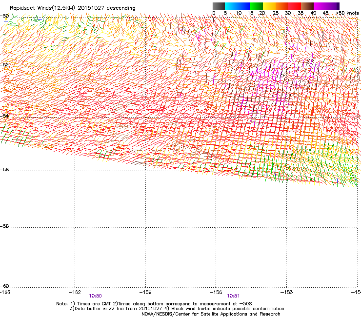Click the longitude label '-153'
The width and height of the screenshot is (361, 317).
pos(287,292)
